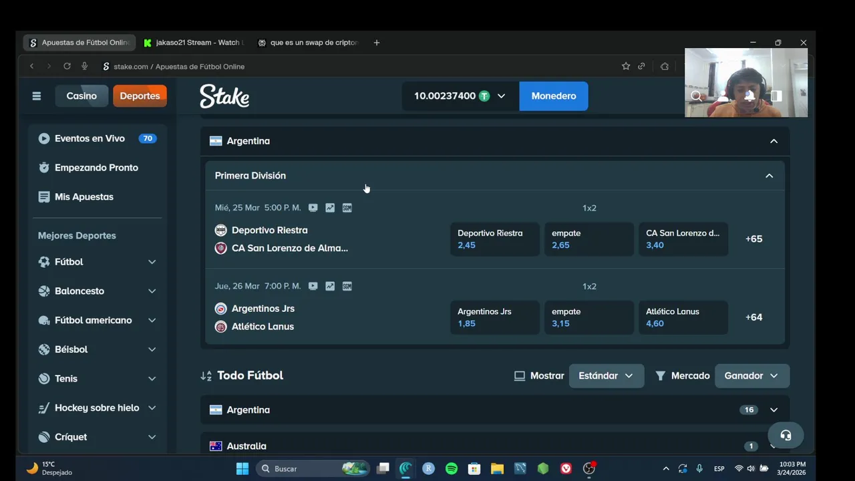Open the SGM icon for Deportivo Riestra match

pos(347,208)
